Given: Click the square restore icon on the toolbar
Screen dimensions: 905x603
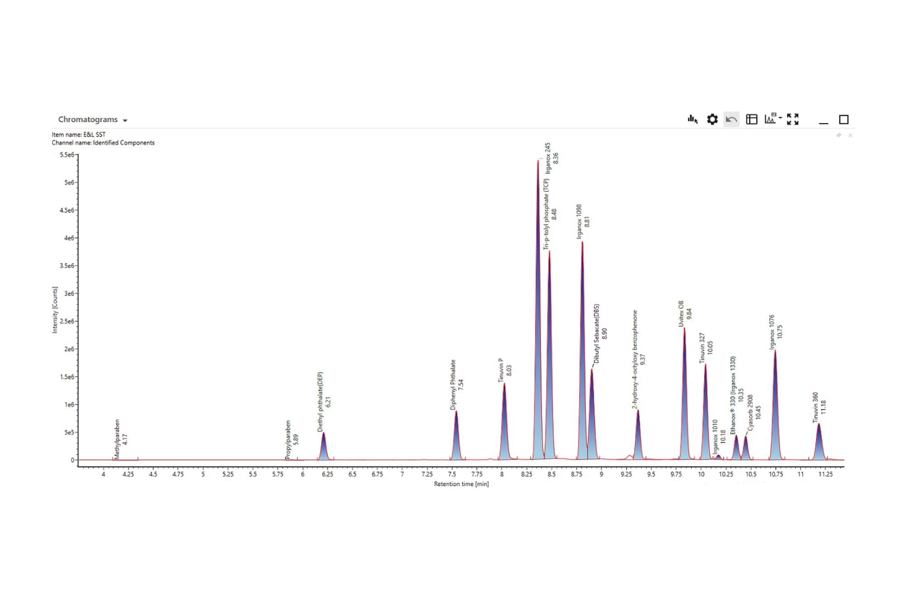Looking at the screenshot, I should click(843, 119).
